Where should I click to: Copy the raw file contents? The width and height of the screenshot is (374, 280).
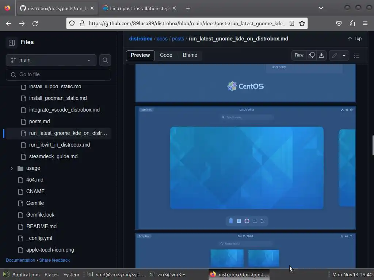tap(311, 55)
